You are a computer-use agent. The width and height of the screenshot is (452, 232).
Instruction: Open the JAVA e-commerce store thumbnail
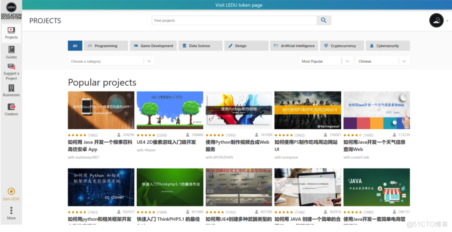click(x=377, y=187)
